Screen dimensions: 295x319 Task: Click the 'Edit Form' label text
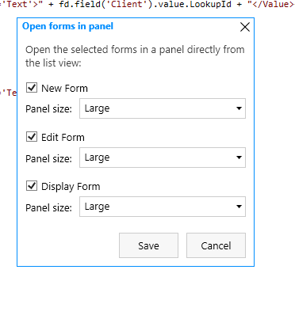pos(63,137)
